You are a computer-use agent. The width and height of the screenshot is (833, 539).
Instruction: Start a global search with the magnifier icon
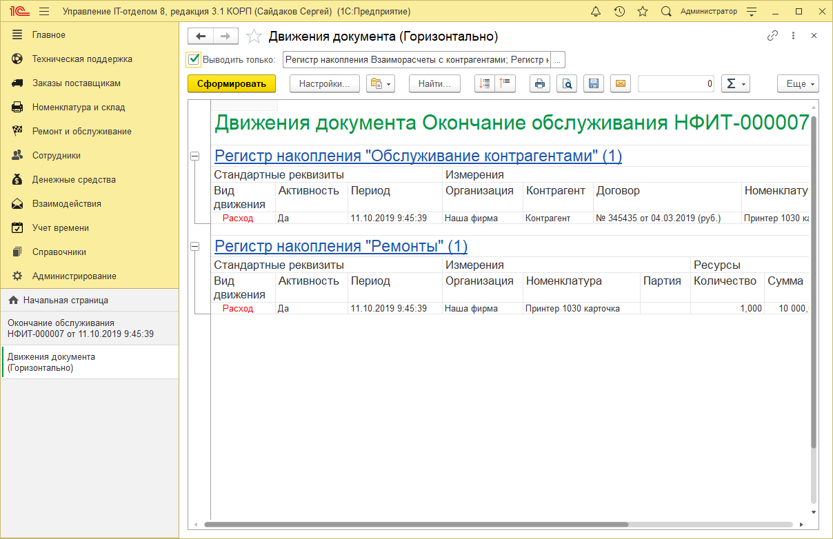point(665,11)
